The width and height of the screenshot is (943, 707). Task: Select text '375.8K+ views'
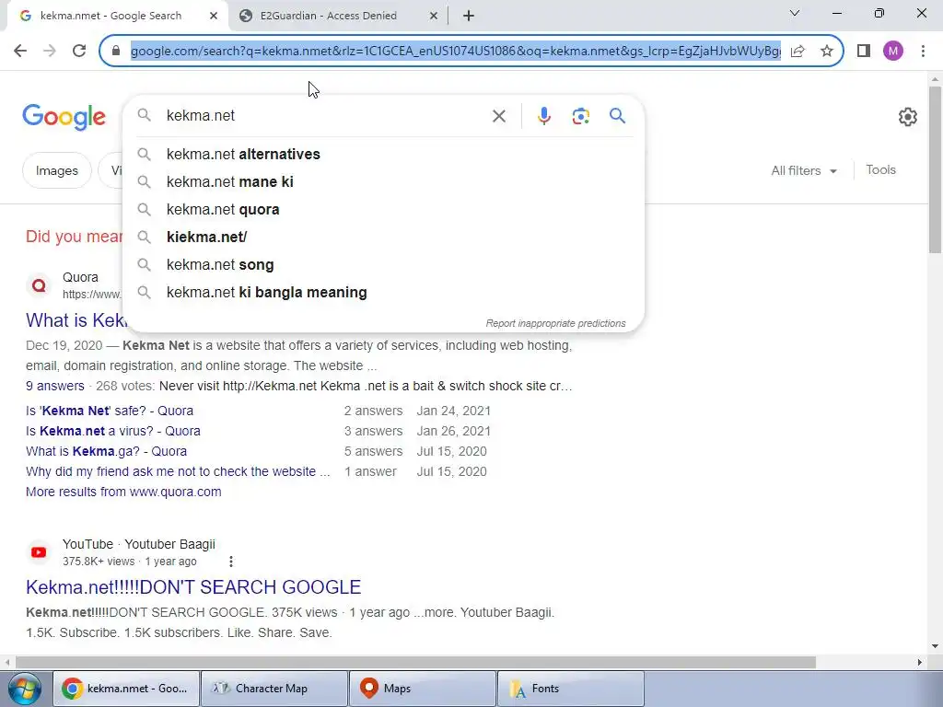99,562
